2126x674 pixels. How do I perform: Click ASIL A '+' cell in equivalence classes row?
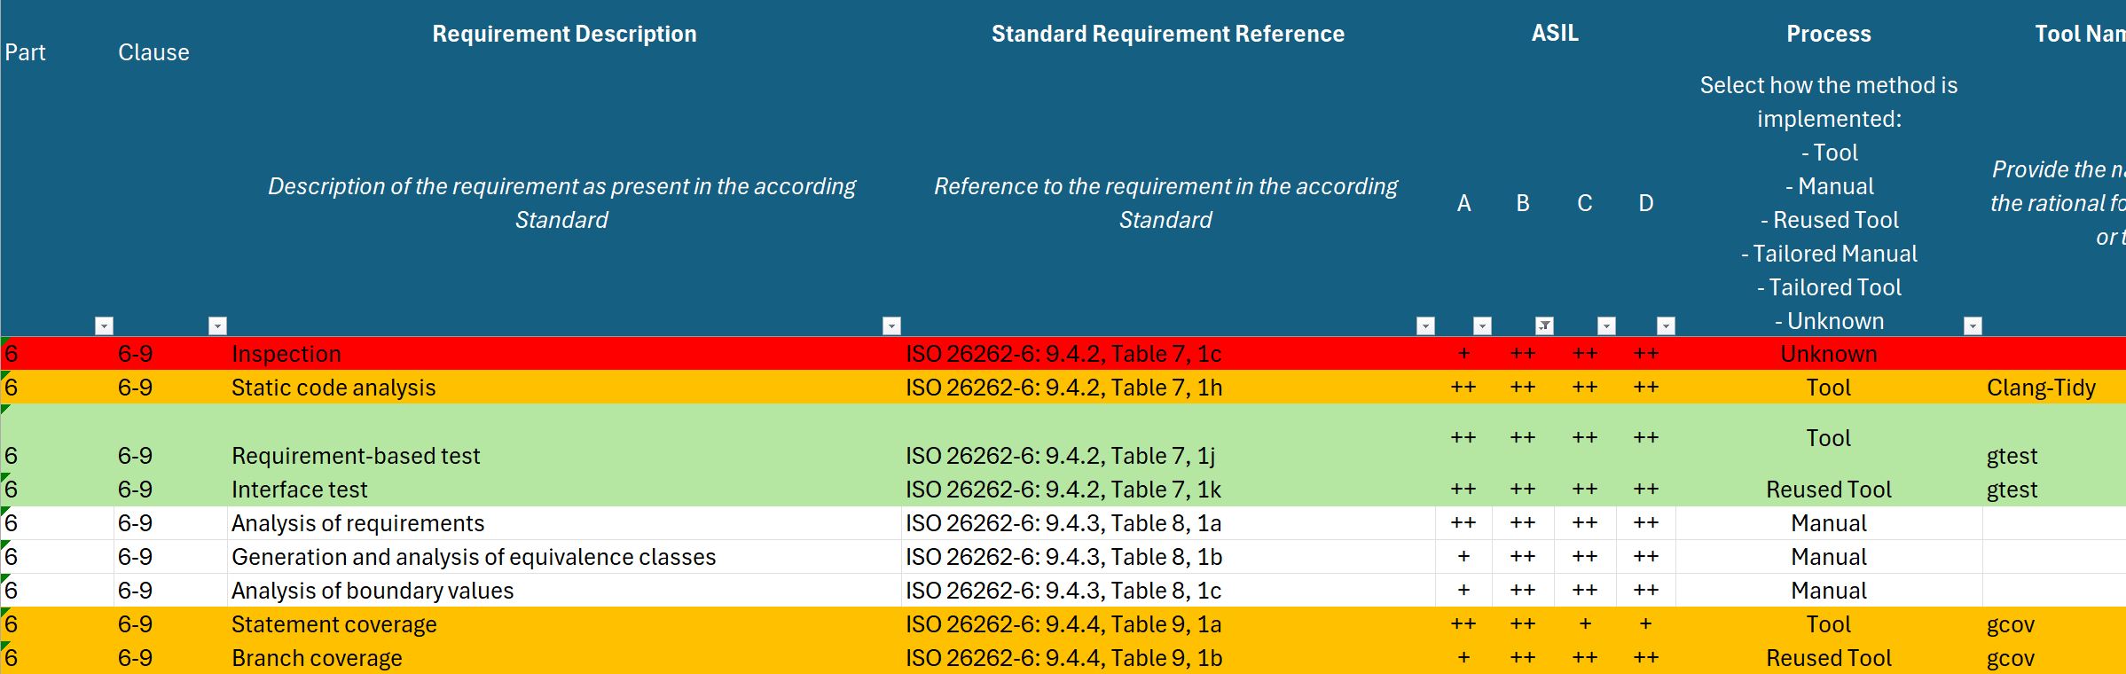(1464, 557)
